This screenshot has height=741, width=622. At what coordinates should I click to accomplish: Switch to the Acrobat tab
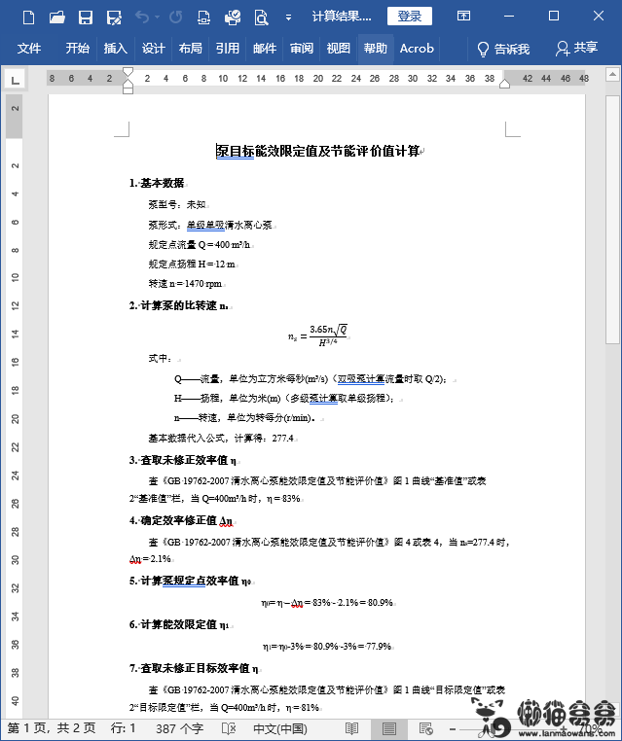417,49
